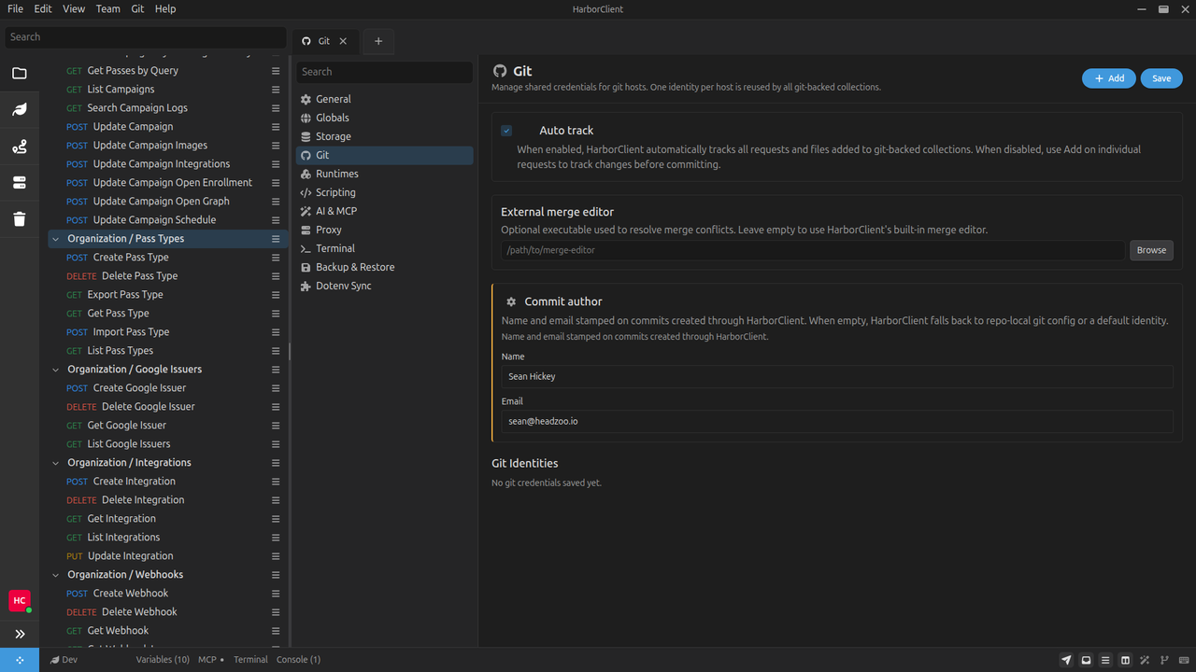Expand sidebar with double chevron icon

(x=20, y=634)
